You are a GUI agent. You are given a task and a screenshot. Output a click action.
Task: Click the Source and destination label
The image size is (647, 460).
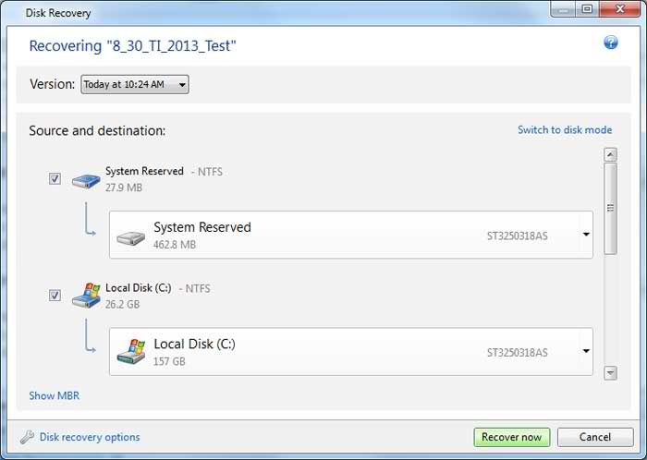pyautogui.click(x=97, y=130)
